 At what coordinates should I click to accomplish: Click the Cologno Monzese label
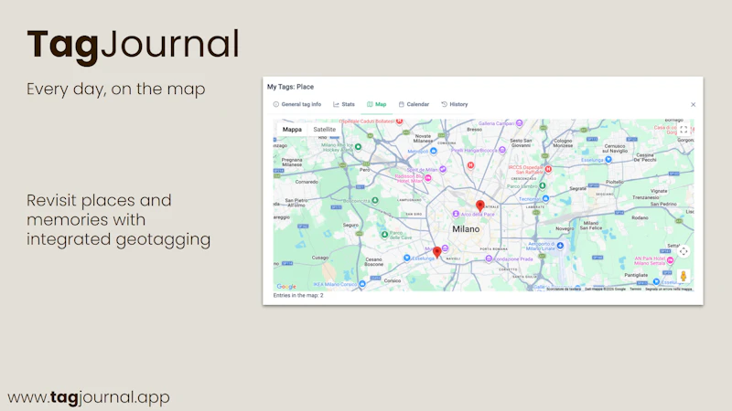(x=563, y=143)
